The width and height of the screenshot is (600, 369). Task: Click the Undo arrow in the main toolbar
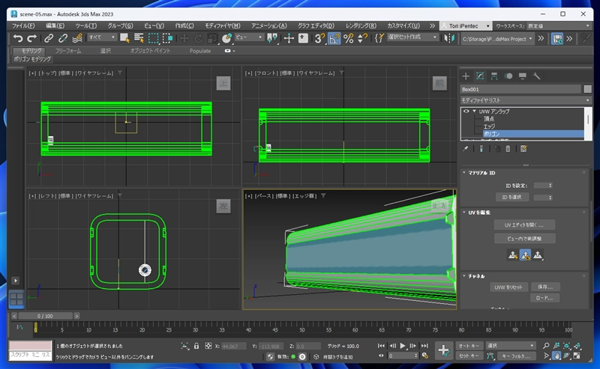18,37
